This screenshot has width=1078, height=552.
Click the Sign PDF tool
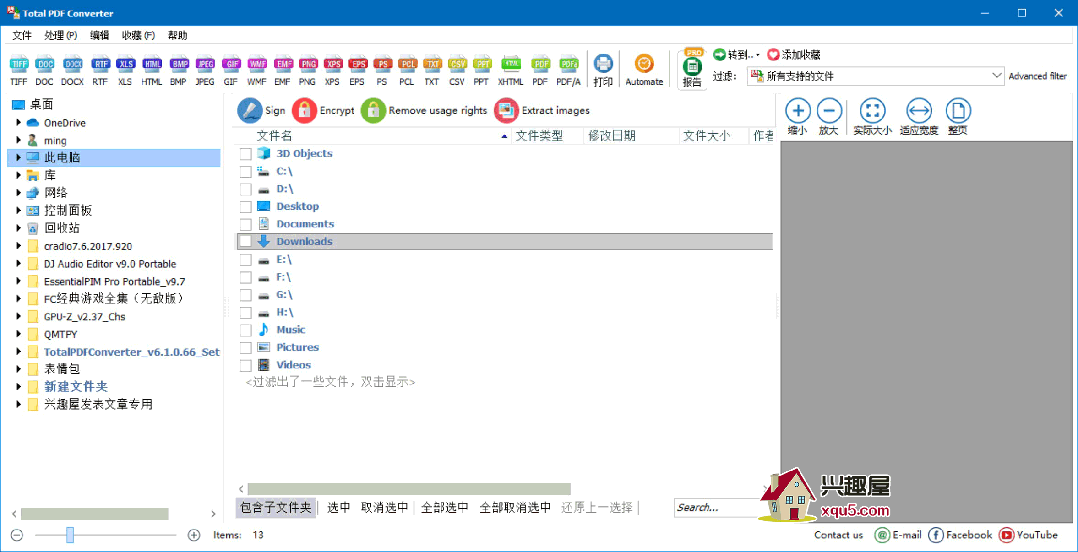tap(261, 110)
